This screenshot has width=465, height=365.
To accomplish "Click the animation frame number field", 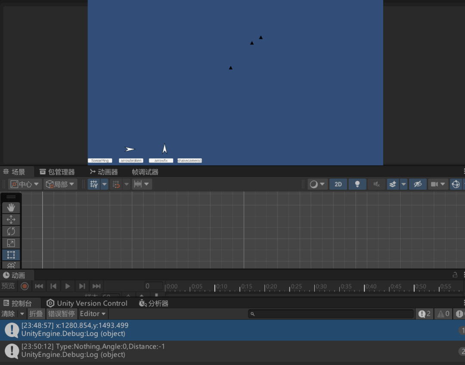I will pyautogui.click(x=153, y=286).
